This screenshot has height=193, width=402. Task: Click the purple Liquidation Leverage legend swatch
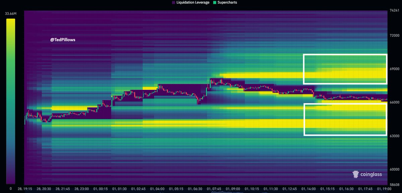(173, 2)
